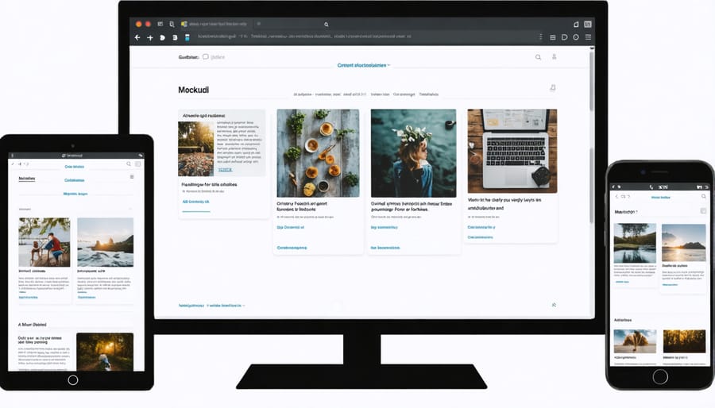The width and height of the screenshot is (715, 408).
Task: Tap the rocky seascape photo on tablet
Action: point(106,242)
